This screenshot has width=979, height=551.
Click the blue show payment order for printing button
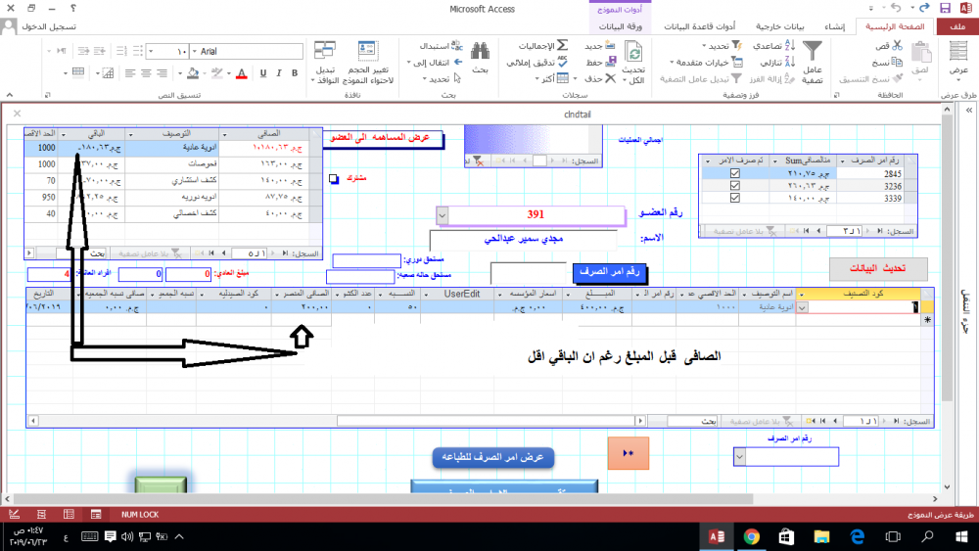coord(494,458)
